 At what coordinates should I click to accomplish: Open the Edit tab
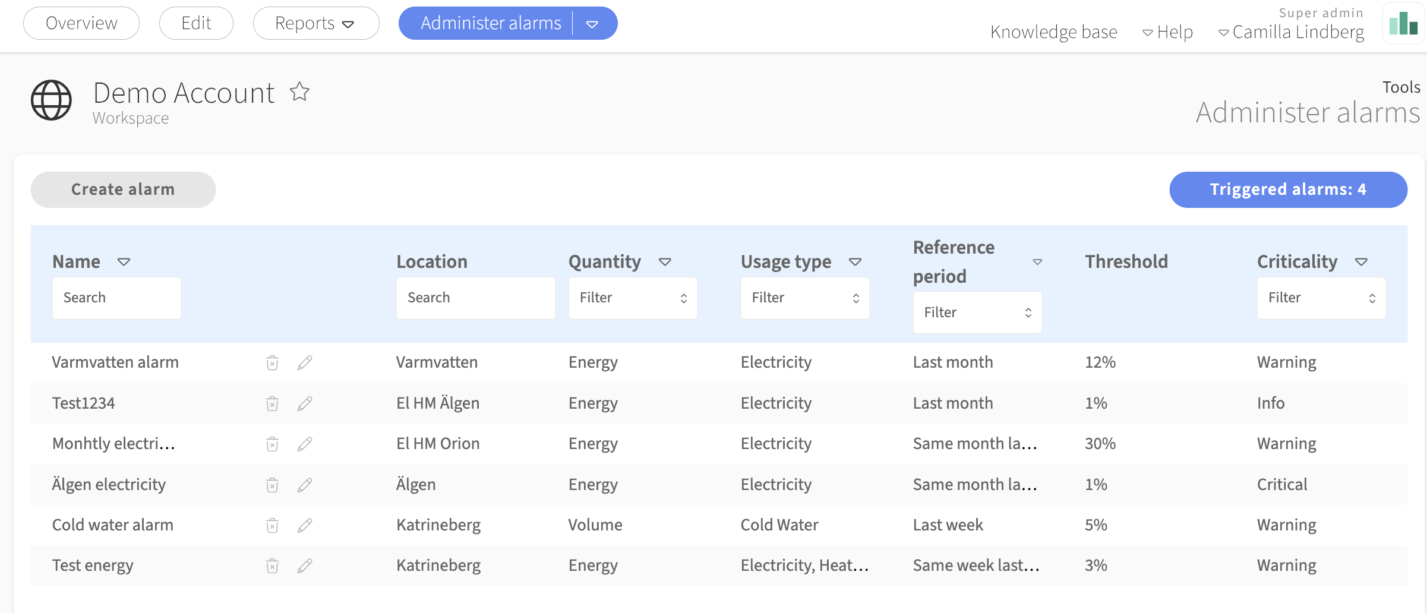[196, 23]
